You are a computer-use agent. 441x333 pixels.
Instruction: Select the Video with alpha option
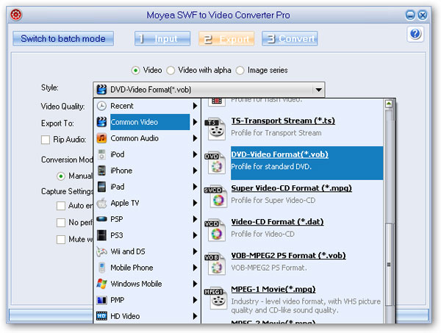[x=171, y=71]
